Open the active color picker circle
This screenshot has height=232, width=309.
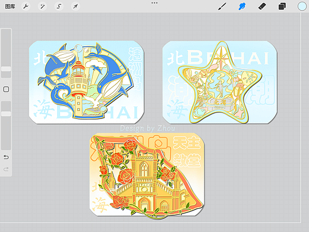click(302, 7)
